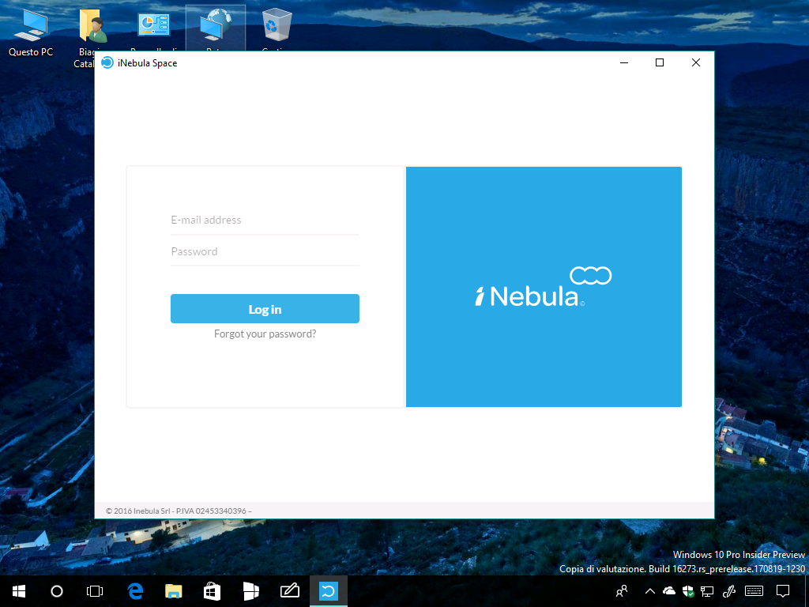Open the Action Center notifications icon

pos(783,591)
